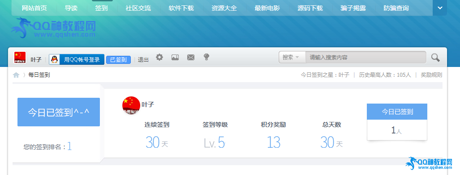Click the 历史最高人数：105人 text
The image size is (460, 175).
(385, 75)
